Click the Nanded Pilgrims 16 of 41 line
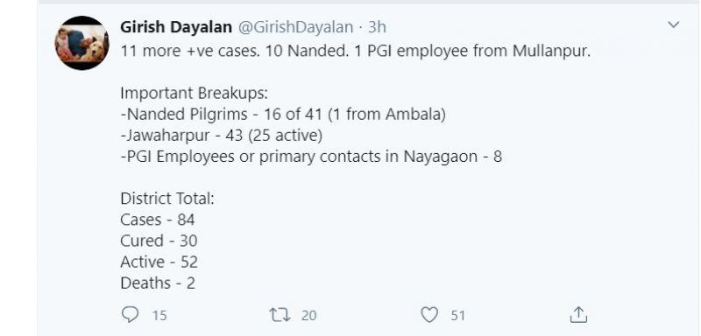This screenshot has height=336, width=701. click(x=283, y=115)
